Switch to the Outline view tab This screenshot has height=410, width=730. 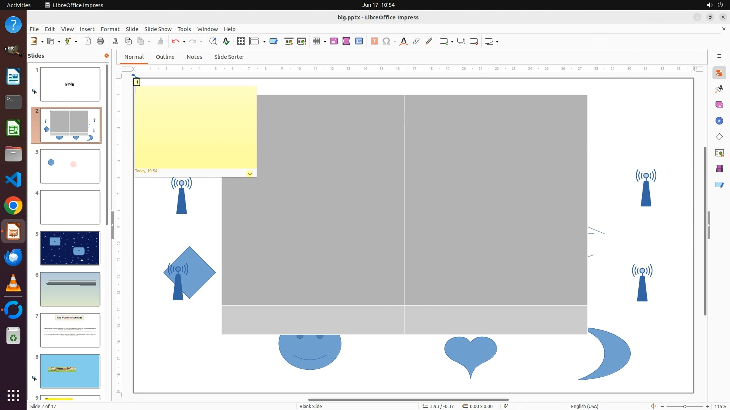pyautogui.click(x=165, y=57)
